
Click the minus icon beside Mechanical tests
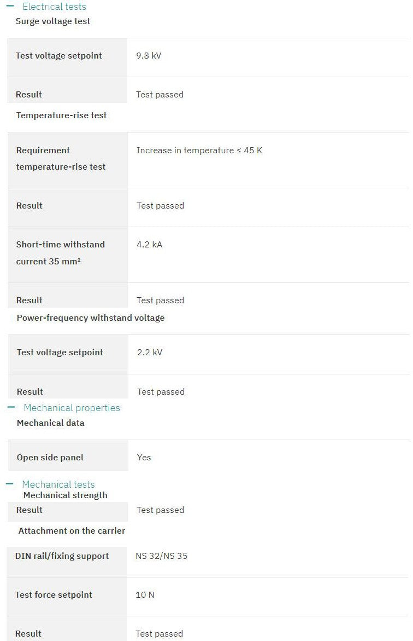(9, 484)
